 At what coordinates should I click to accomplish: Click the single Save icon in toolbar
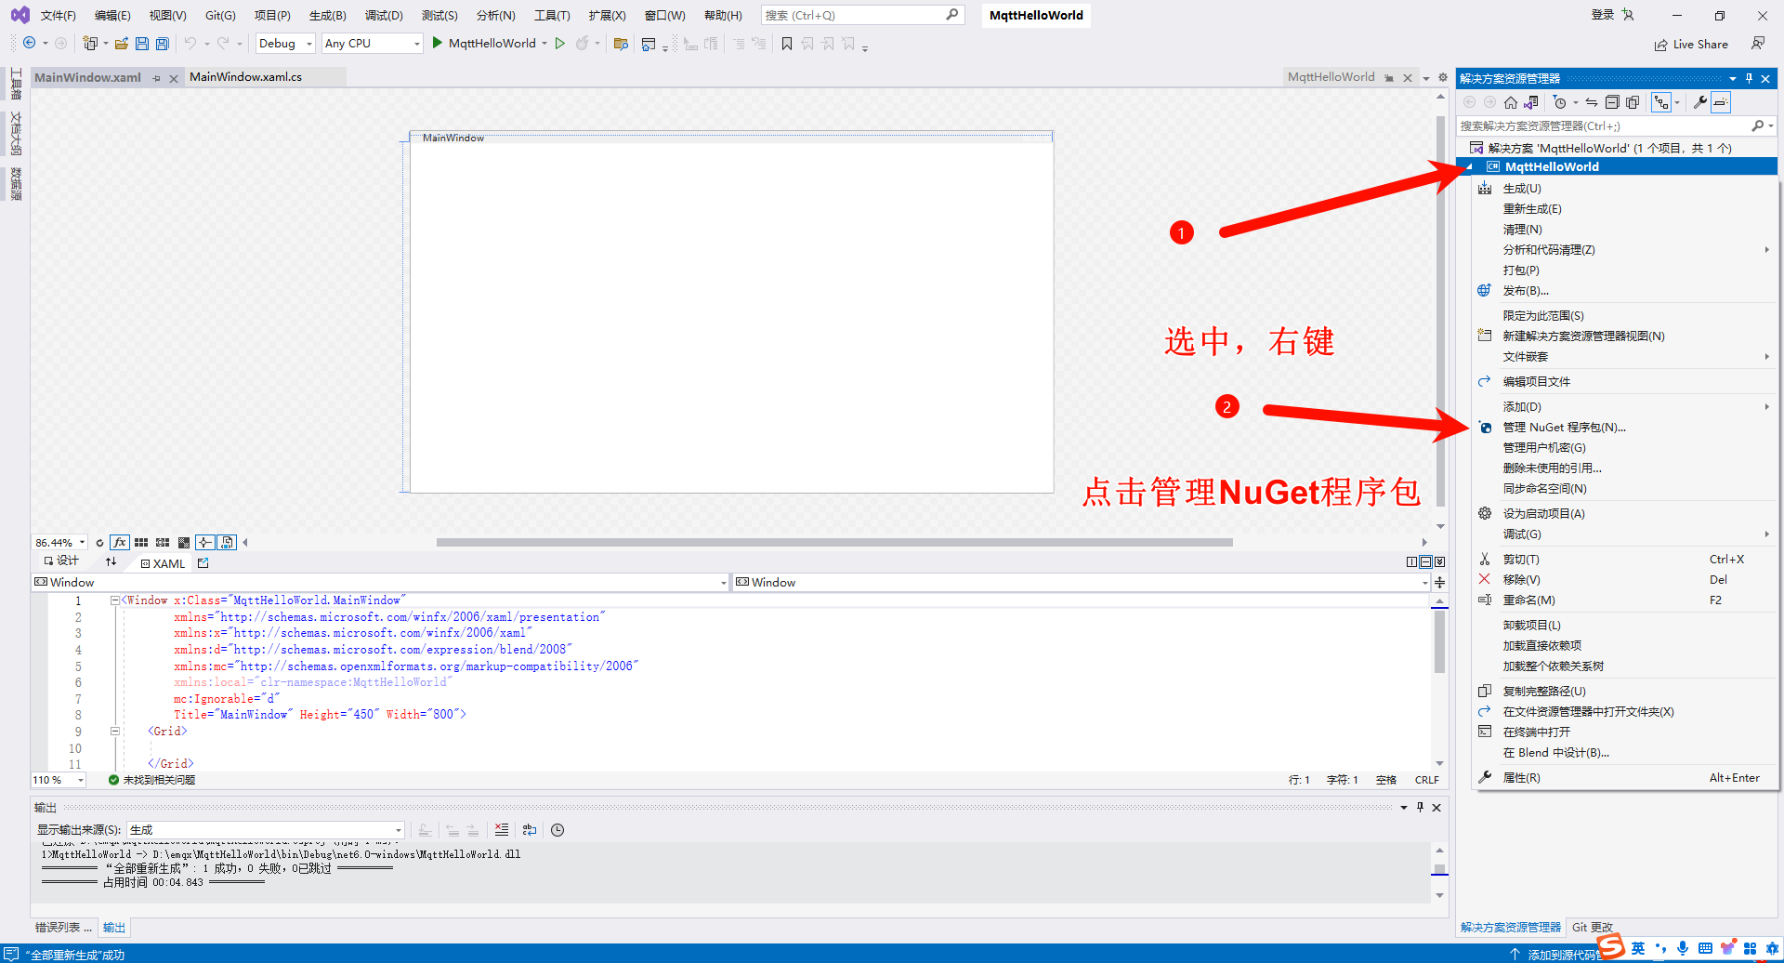point(142,43)
